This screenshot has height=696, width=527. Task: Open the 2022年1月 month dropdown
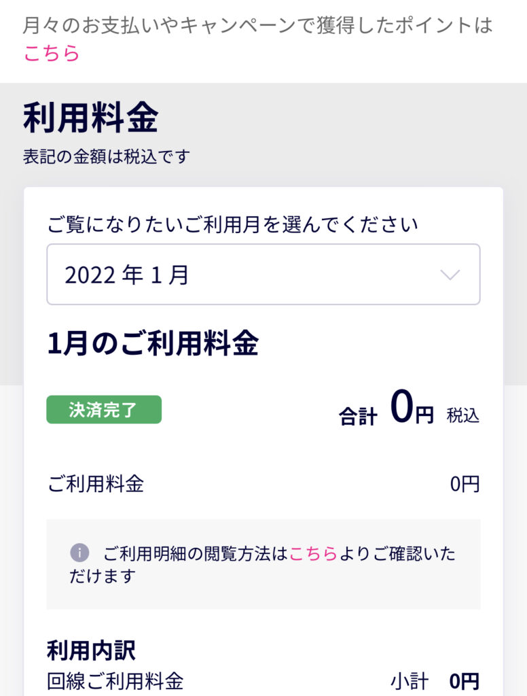[x=263, y=275]
